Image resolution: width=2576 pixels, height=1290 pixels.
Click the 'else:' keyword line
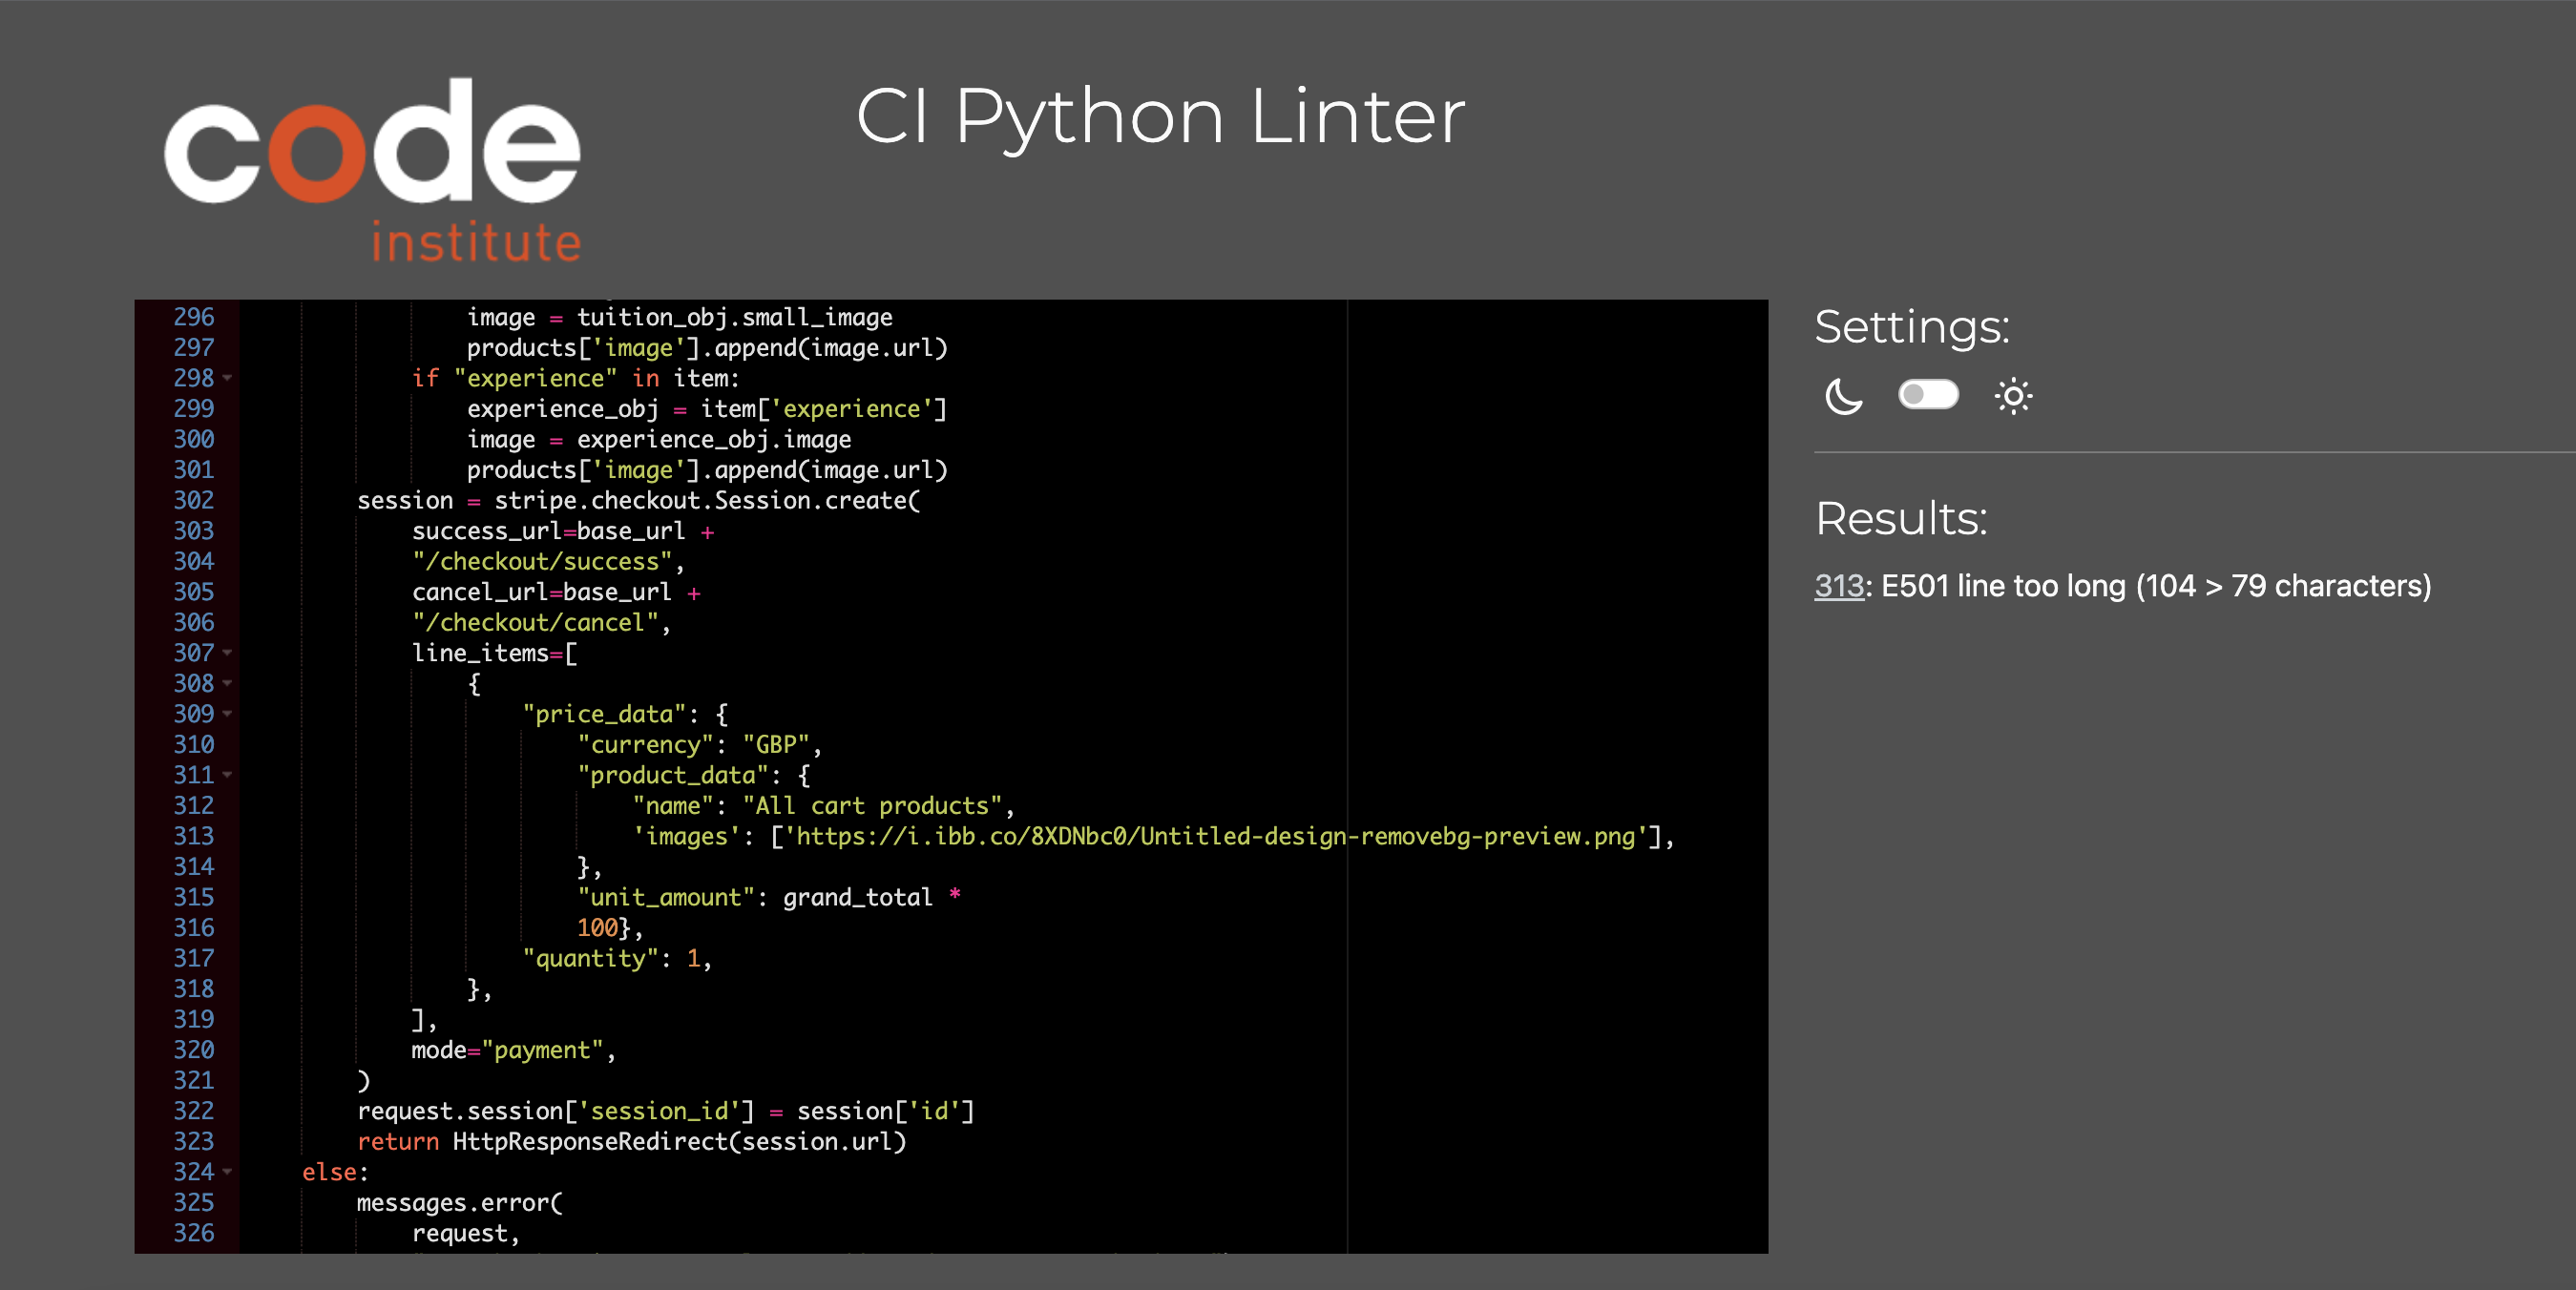coord(335,1172)
